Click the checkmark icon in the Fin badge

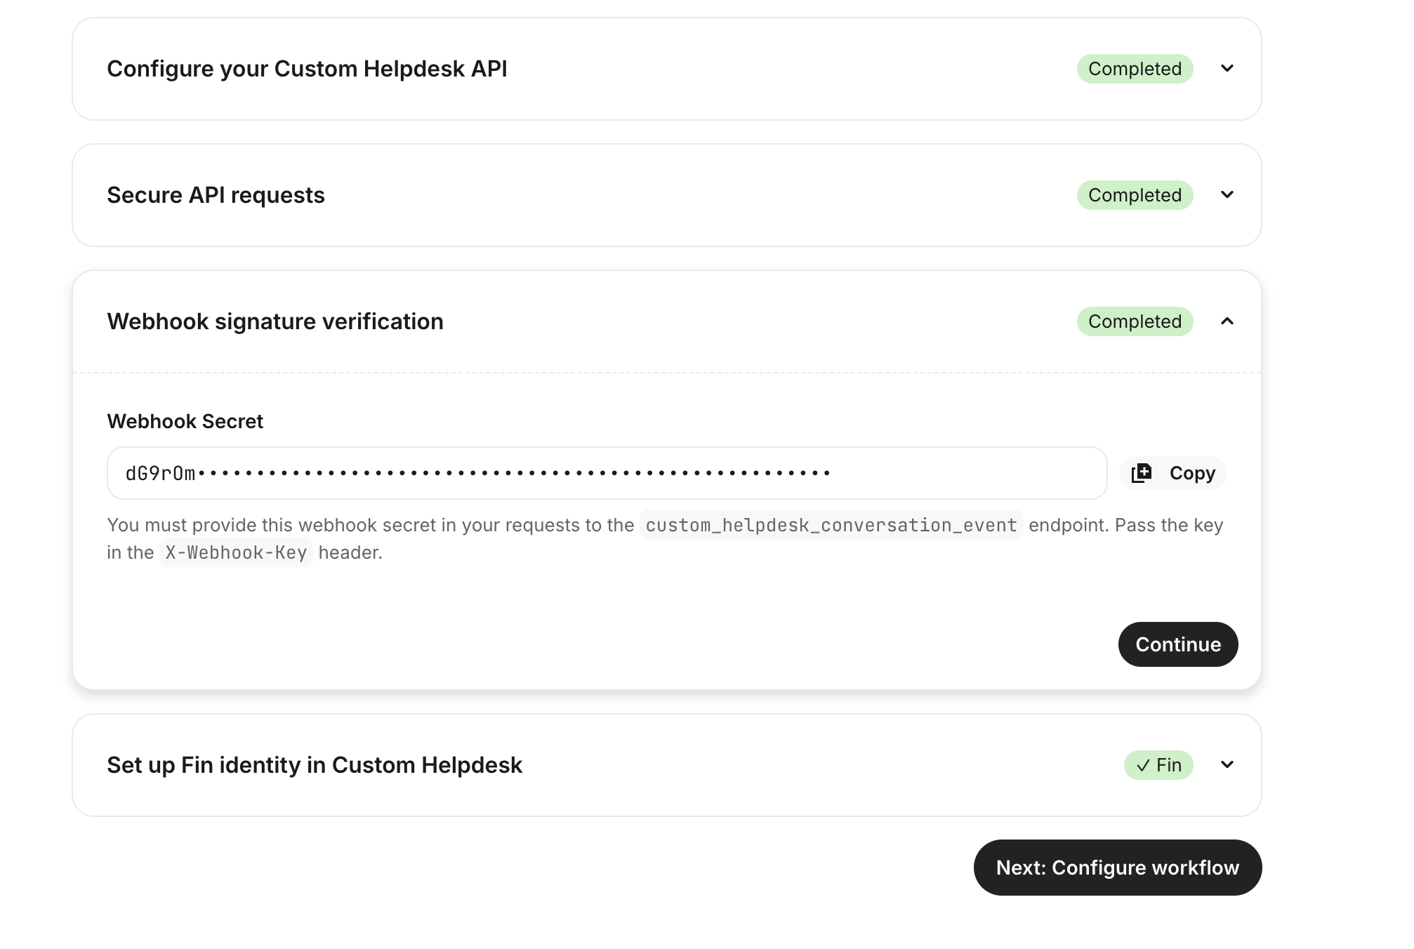tap(1143, 765)
